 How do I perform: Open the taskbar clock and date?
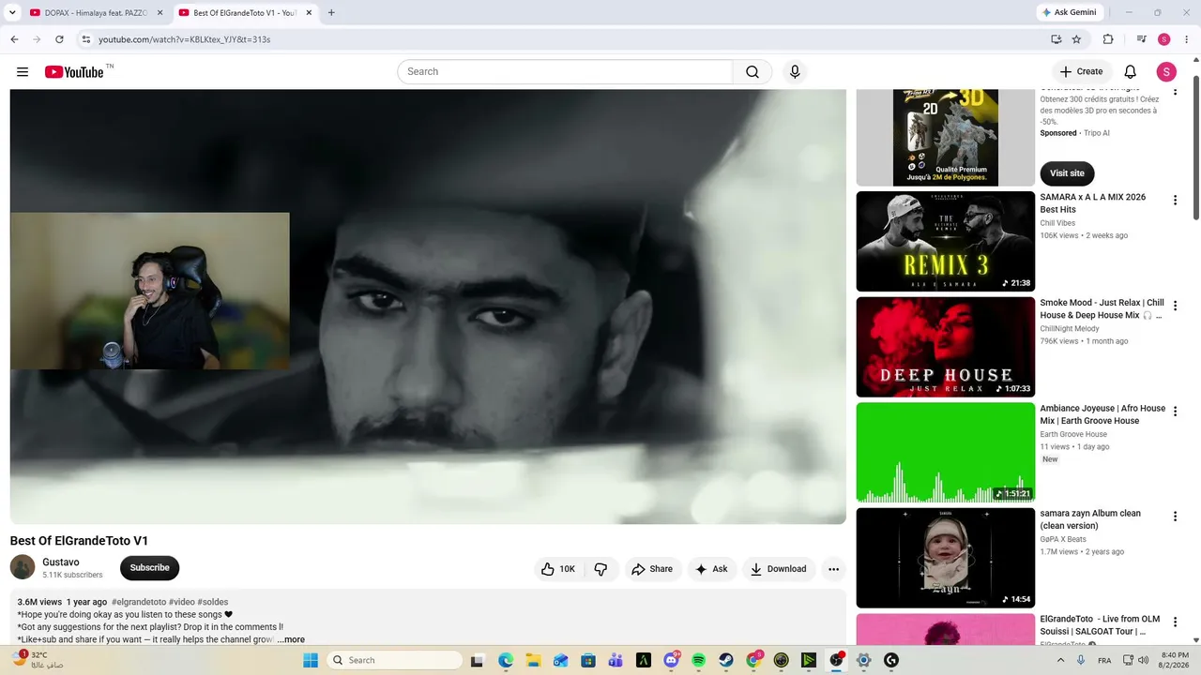pos(1175,660)
